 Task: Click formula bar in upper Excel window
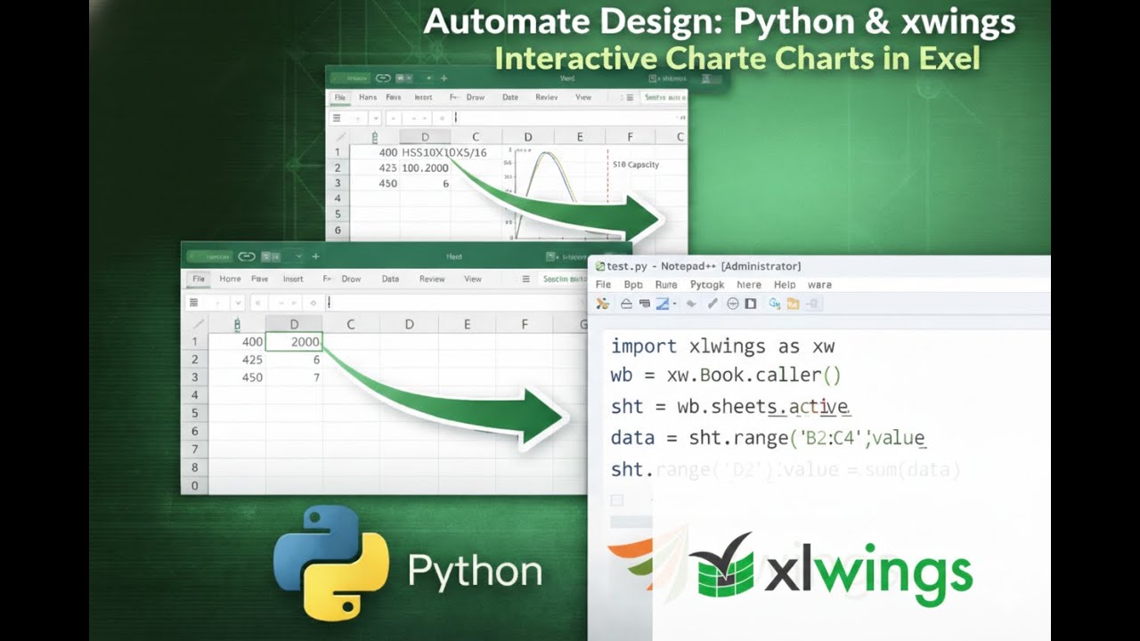pos(568,118)
